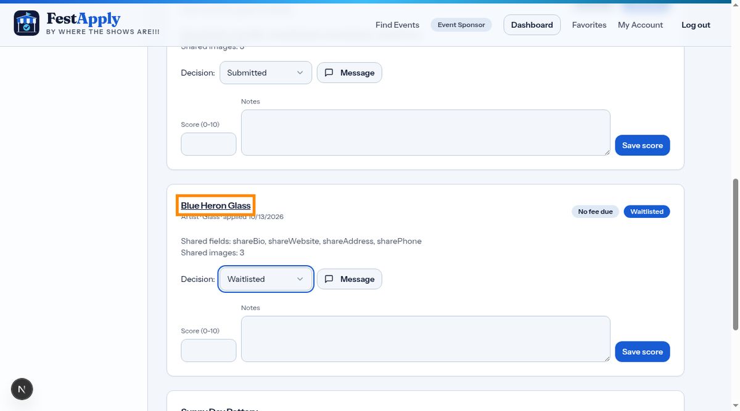Open the Waitlisted decision dropdown
Image resolution: width=740 pixels, height=411 pixels.
(266, 279)
